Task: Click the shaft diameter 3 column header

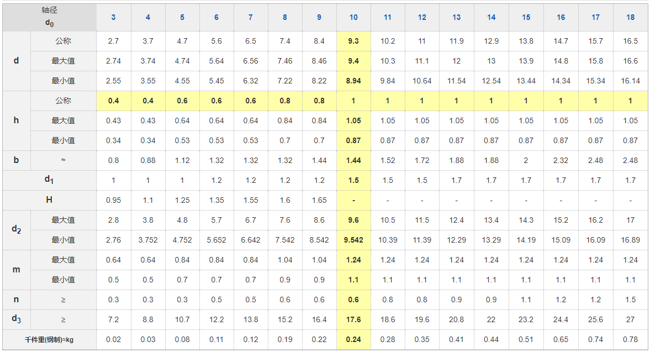Action: pos(113,17)
